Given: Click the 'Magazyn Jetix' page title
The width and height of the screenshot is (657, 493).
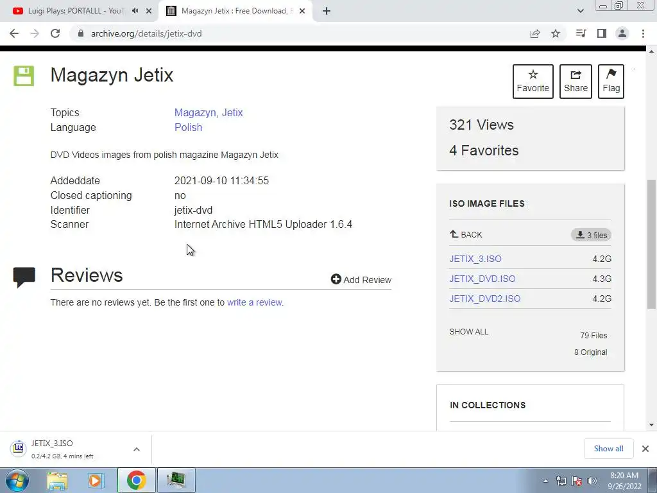Looking at the screenshot, I should [x=112, y=75].
